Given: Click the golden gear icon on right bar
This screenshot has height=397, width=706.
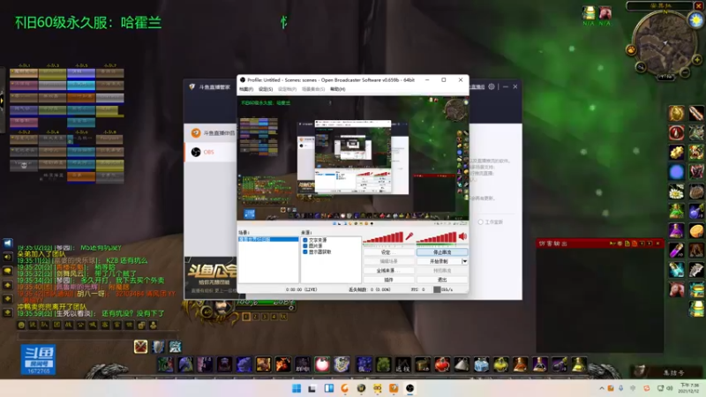Looking at the screenshot, I should point(676,153).
